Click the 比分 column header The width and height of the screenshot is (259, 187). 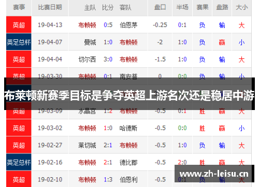coord(108,8)
